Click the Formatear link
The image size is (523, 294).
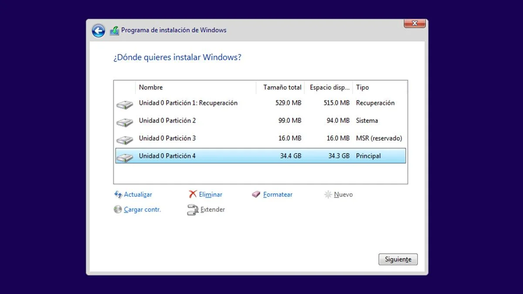pyautogui.click(x=278, y=194)
